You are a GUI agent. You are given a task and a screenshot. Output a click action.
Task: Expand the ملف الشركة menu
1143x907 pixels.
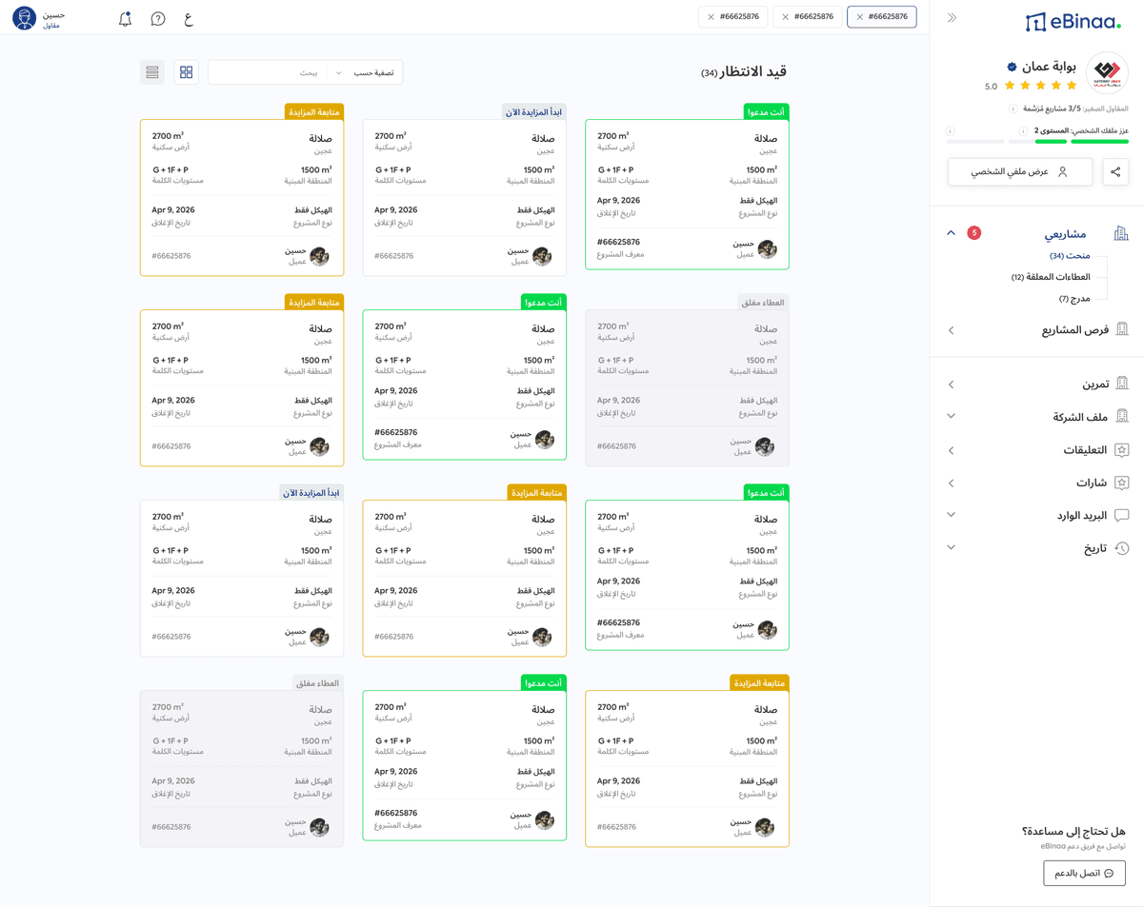click(x=951, y=416)
